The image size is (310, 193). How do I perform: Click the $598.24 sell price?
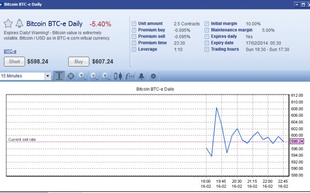click(x=38, y=61)
